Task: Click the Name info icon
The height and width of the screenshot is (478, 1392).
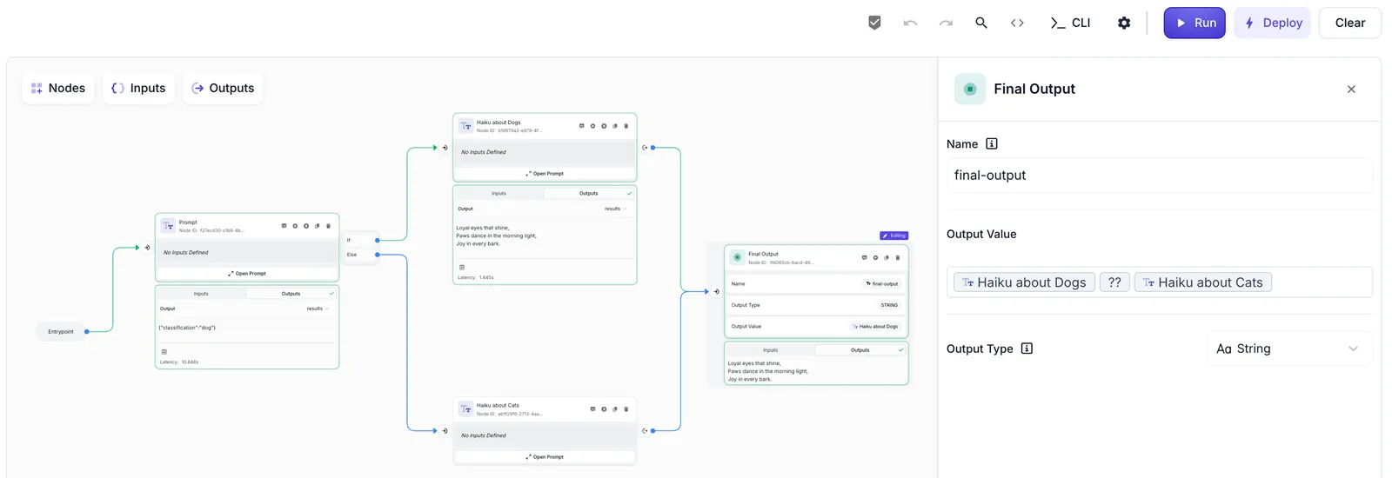Action: 991,143
